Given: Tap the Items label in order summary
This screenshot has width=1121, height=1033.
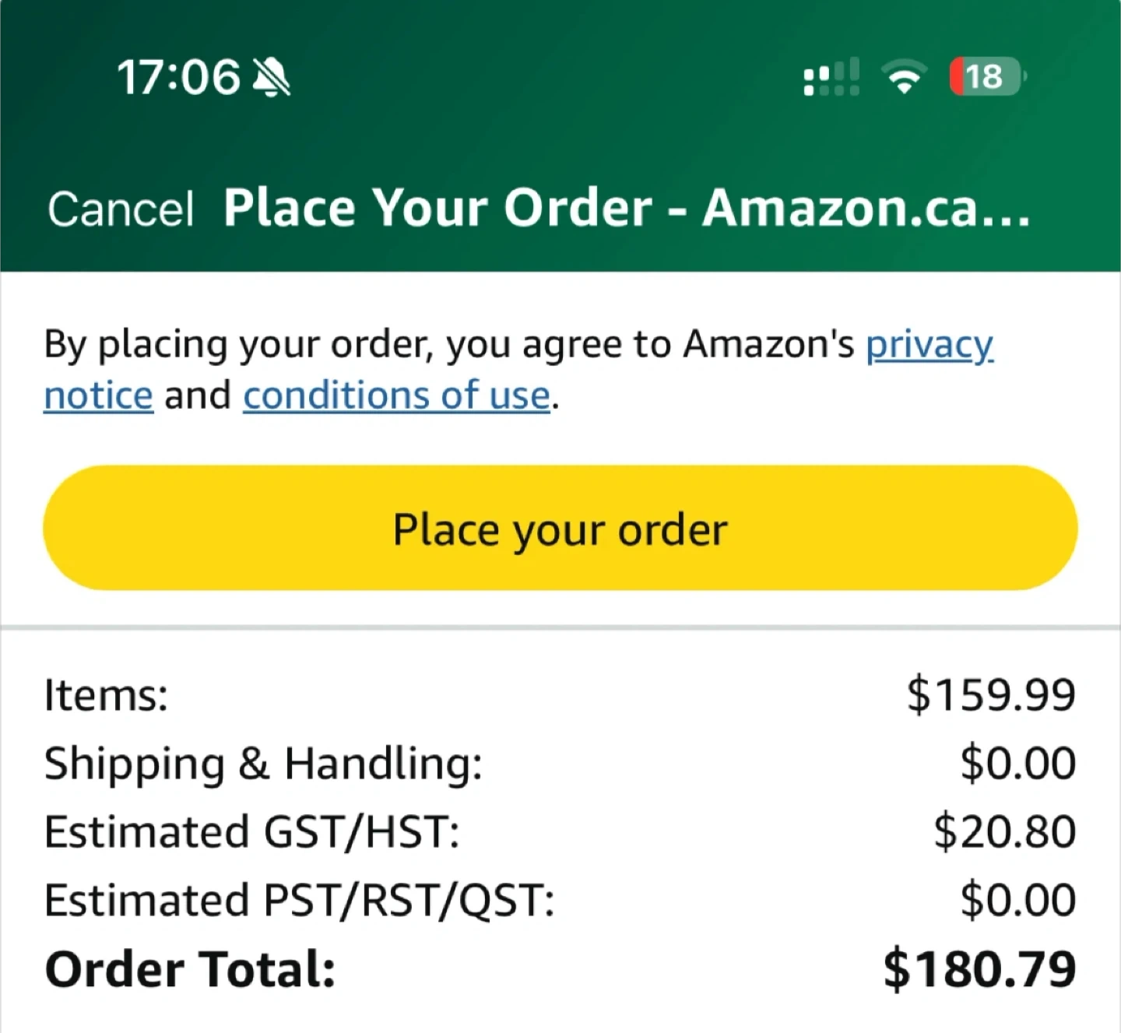Looking at the screenshot, I should click(106, 694).
